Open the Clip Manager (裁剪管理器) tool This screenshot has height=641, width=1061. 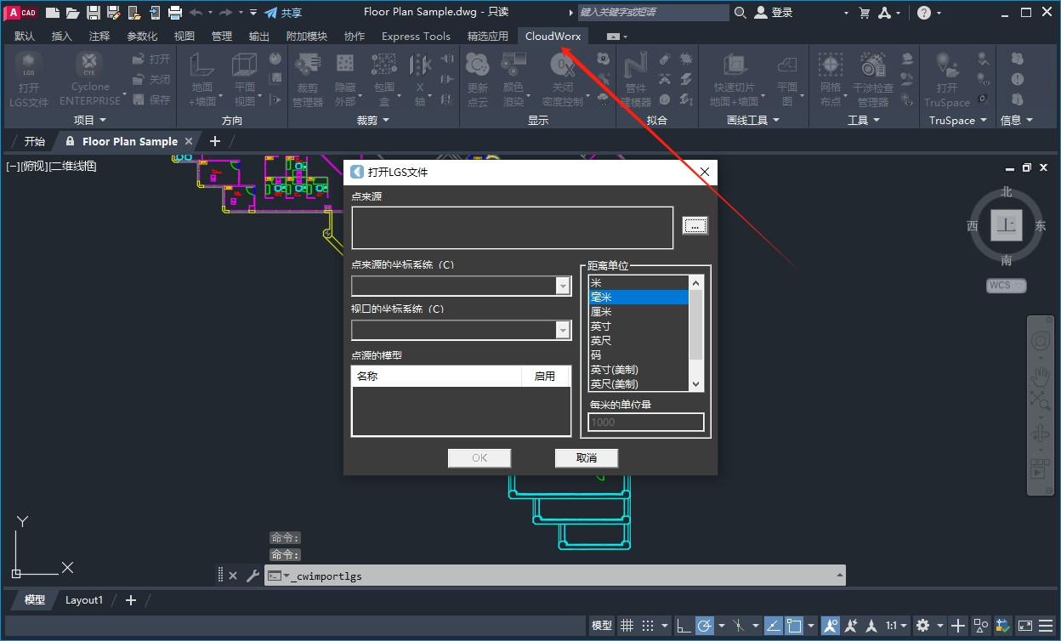pyautogui.click(x=308, y=78)
